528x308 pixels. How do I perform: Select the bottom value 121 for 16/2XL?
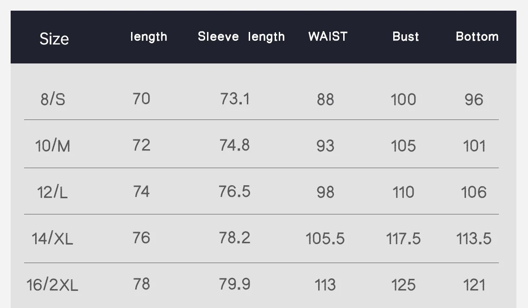click(474, 285)
